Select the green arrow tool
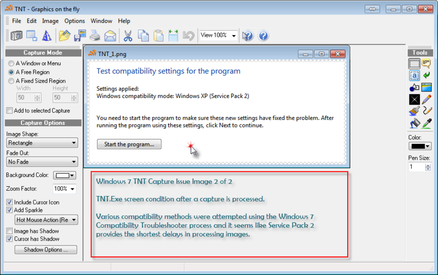The height and width of the screenshot is (275, 438). [427, 76]
